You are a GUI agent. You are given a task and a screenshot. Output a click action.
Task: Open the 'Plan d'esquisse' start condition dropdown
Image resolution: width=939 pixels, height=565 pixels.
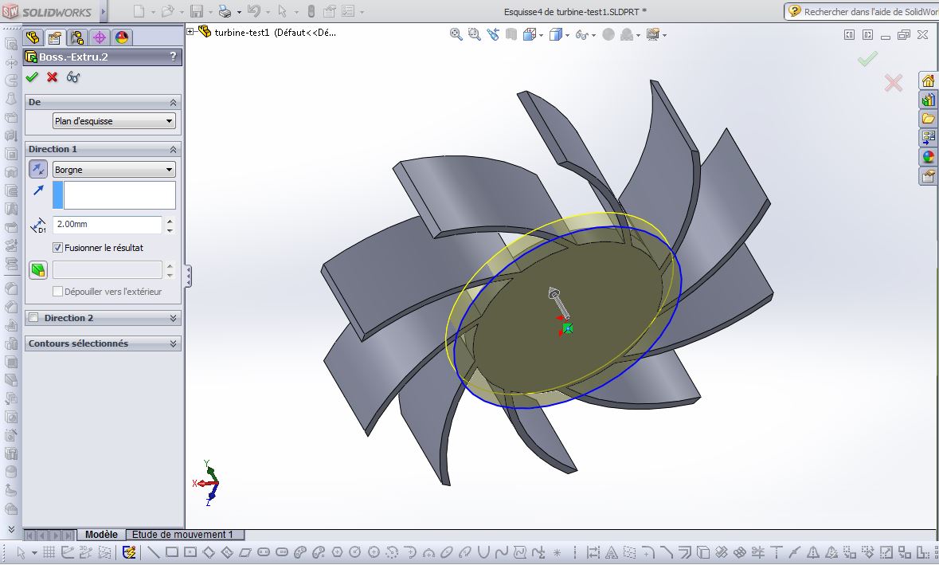[x=114, y=121]
